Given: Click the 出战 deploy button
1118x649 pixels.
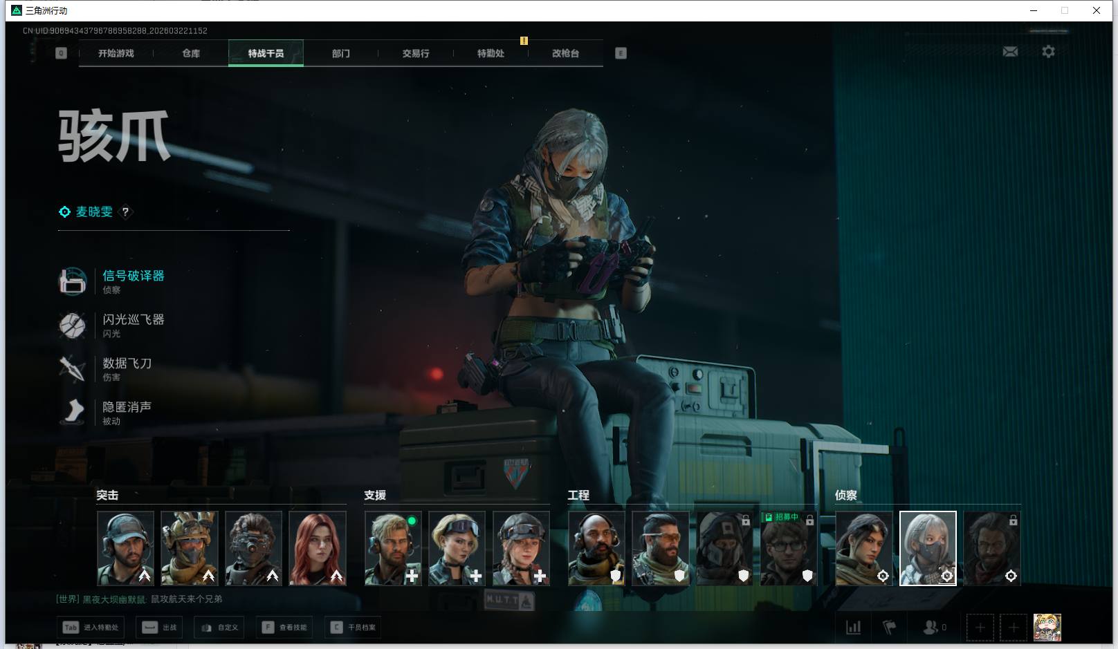Looking at the screenshot, I should click(160, 628).
